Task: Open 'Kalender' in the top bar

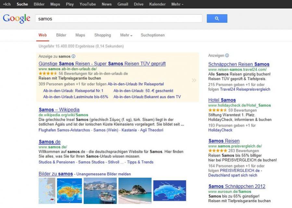Action: (x=157, y=4)
